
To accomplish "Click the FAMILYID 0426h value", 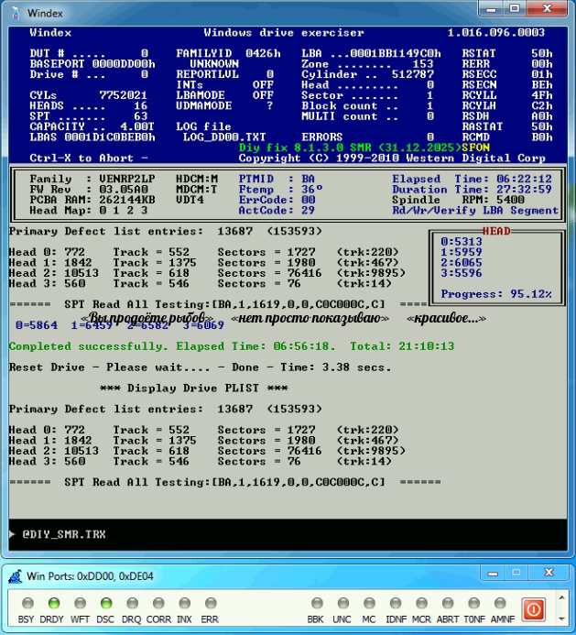I will tap(263, 53).
